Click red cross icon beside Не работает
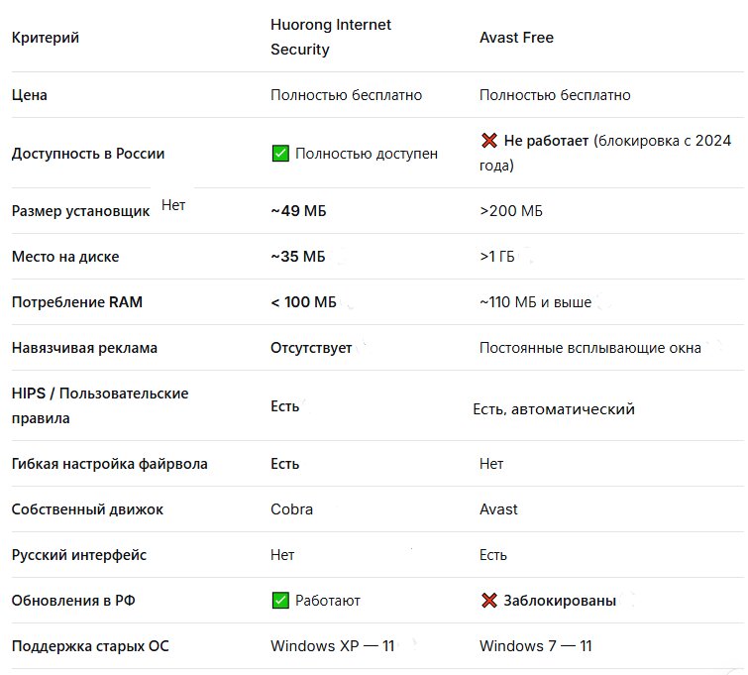Viewport: 748px width, 675px height. [x=489, y=141]
